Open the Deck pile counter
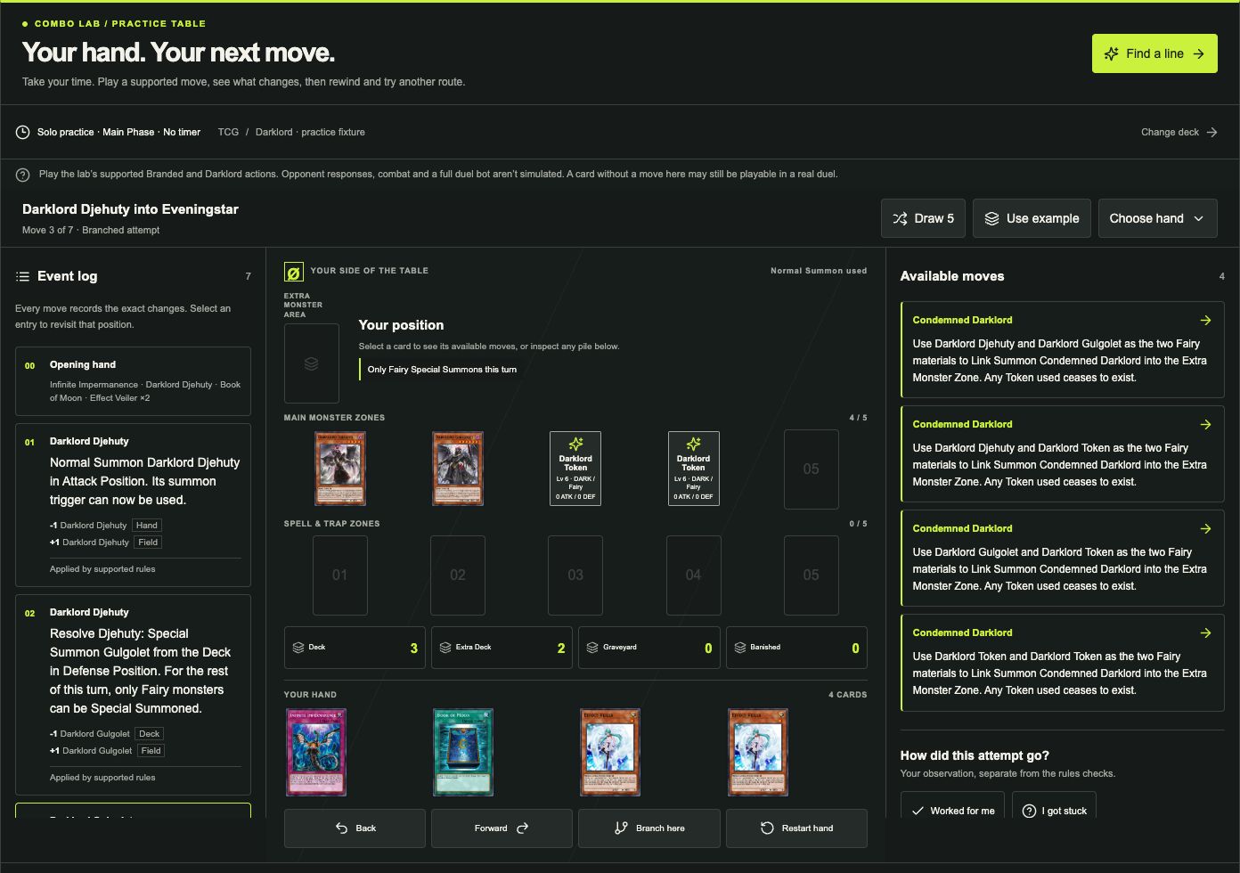Screen dimensions: 1240x873 [x=355, y=648]
